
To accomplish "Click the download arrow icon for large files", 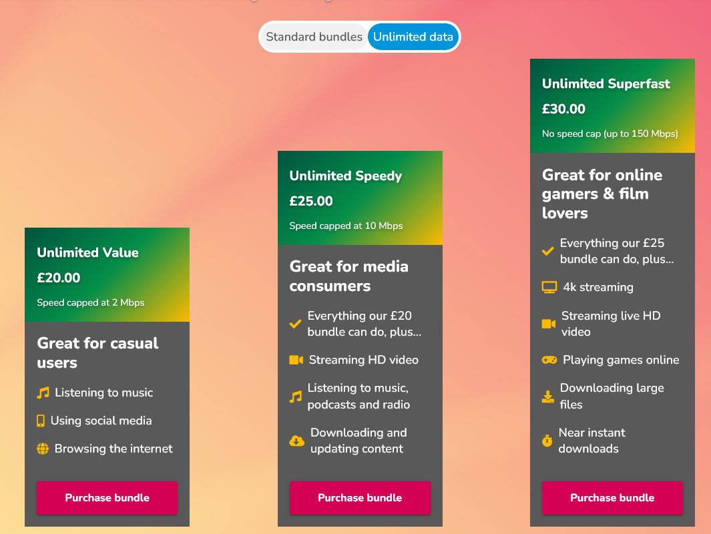I will pyautogui.click(x=547, y=396).
